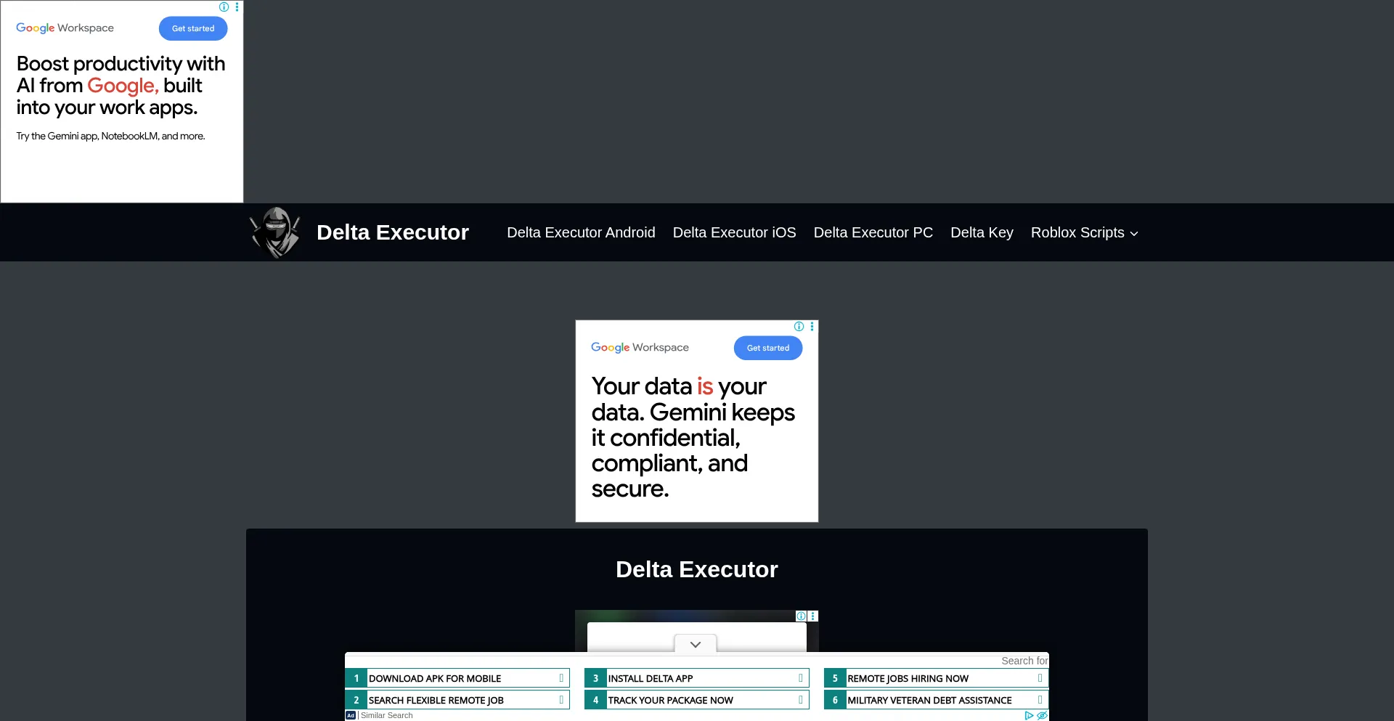Click Track Your Package Now ad link
1394x721 pixels.
(697, 700)
